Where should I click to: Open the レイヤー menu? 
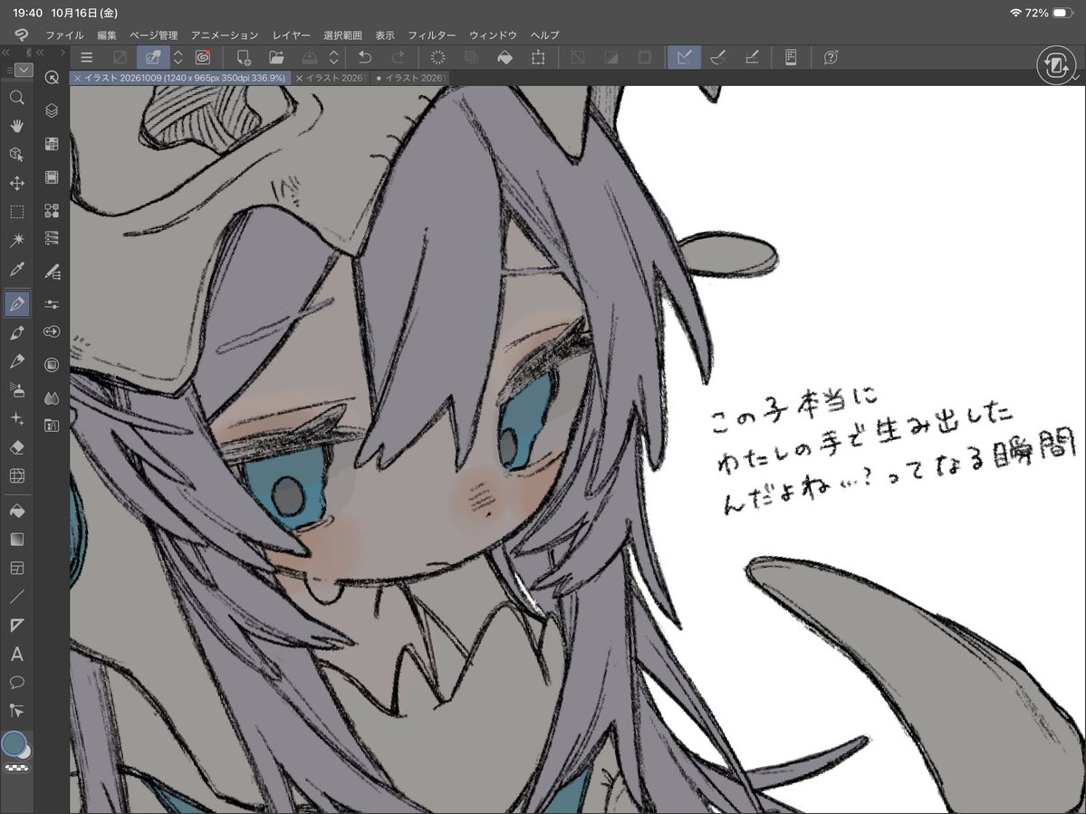[291, 34]
